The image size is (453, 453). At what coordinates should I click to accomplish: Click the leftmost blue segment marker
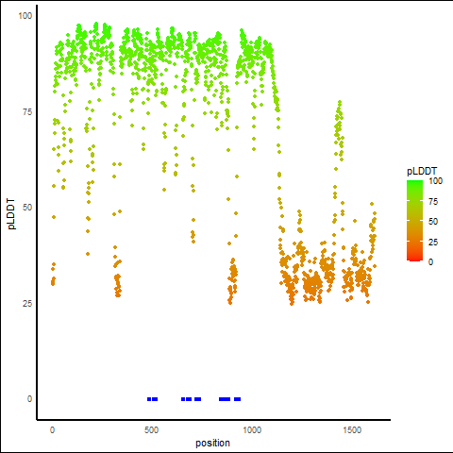click(x=149, y=399)
